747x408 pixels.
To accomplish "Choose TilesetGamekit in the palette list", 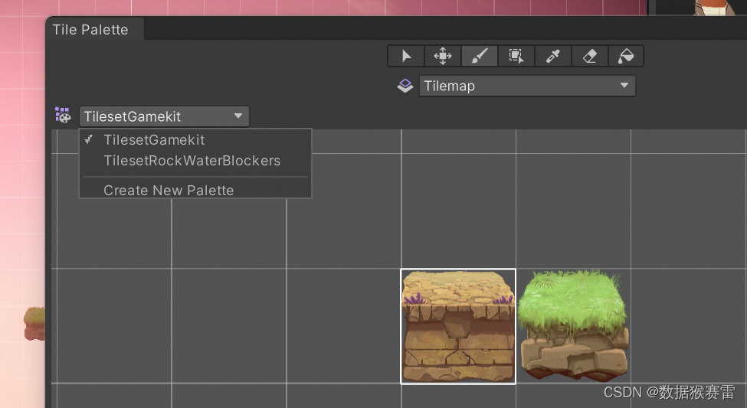I will 195,140.
